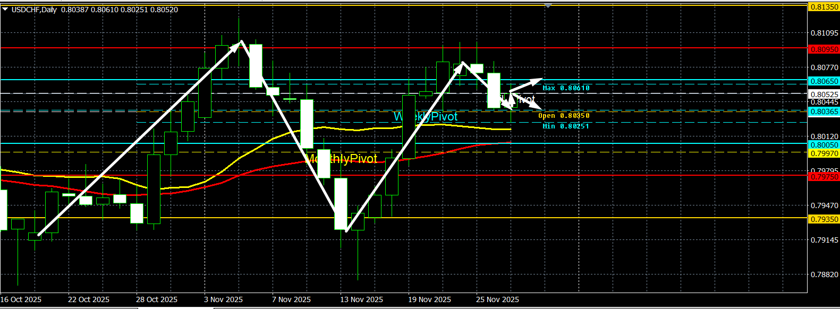
Task: Click the 7 Nov 2025 date label
Action: (x=291, y=299)
